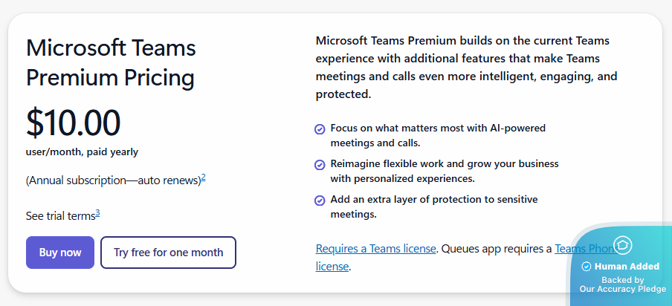Viewport: 672px width, 306px height.
Task: Click checkmark icon beside extra layer of protection
Action: click(320, 200)
